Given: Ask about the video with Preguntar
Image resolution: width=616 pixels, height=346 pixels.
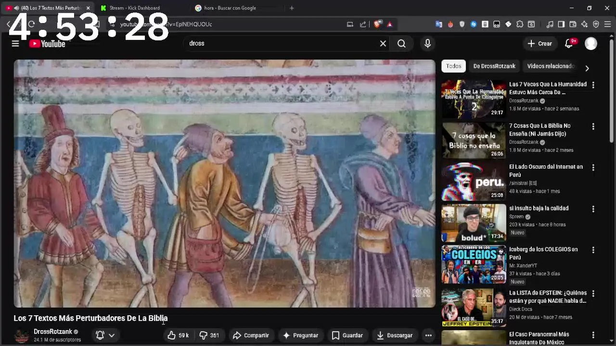Looking at the screenshot, I should (x=300, y=335).
